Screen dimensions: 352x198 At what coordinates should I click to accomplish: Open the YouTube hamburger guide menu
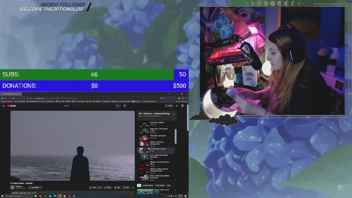tap(3, 106)
